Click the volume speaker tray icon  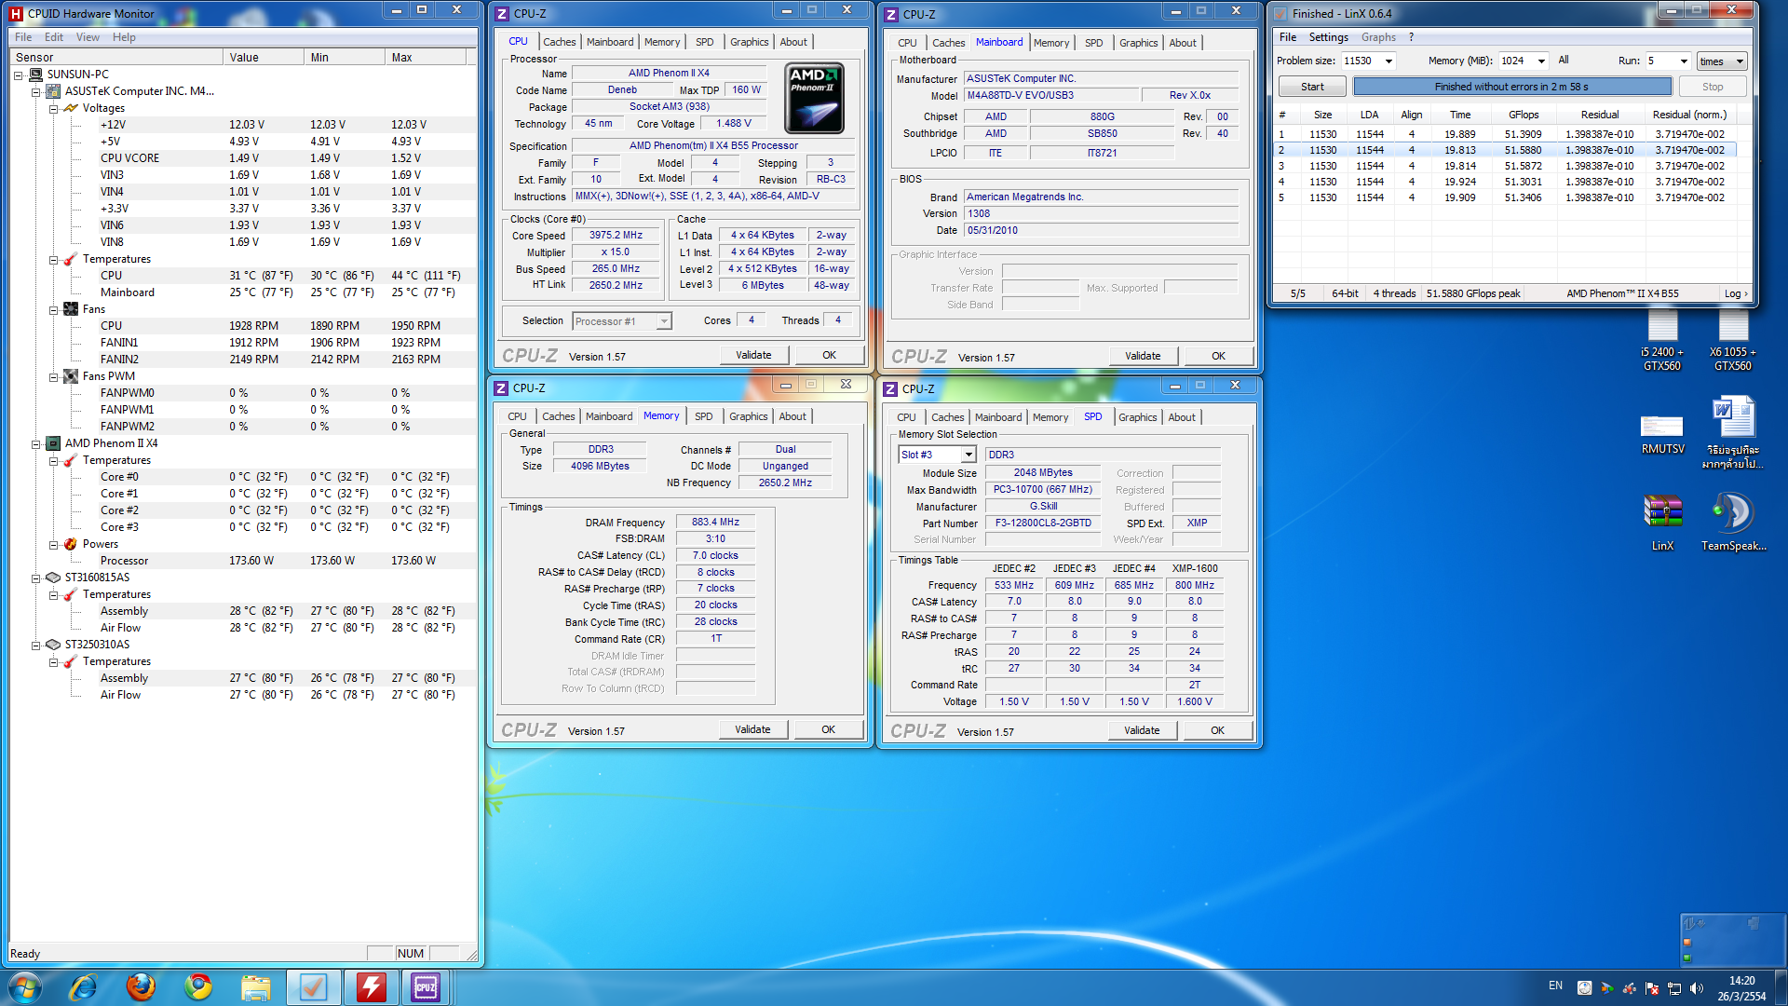coord(1696,988)
